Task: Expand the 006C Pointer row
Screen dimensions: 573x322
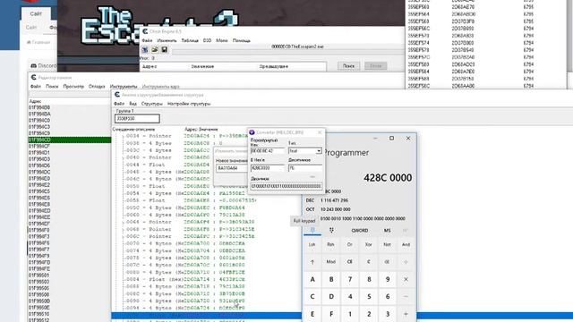Action: [x=124, y=236]
